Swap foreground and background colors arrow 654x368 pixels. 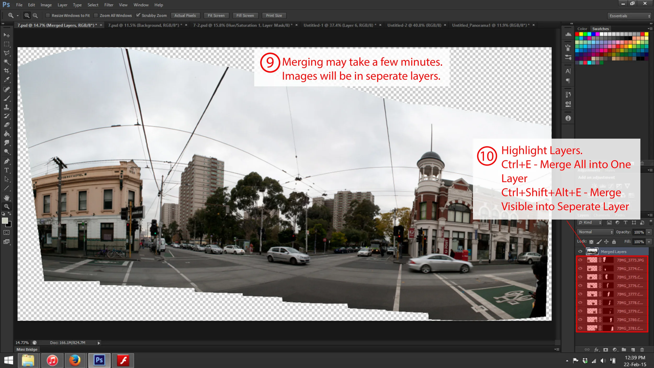pos(9,214)
